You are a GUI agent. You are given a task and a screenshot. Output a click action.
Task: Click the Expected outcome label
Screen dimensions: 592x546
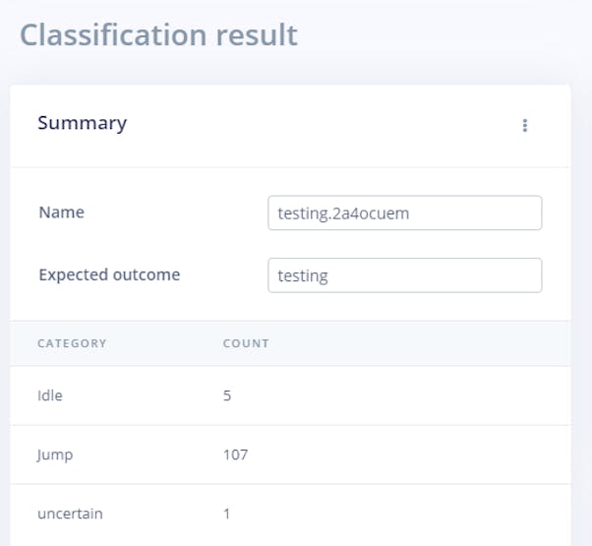(109, 275)
